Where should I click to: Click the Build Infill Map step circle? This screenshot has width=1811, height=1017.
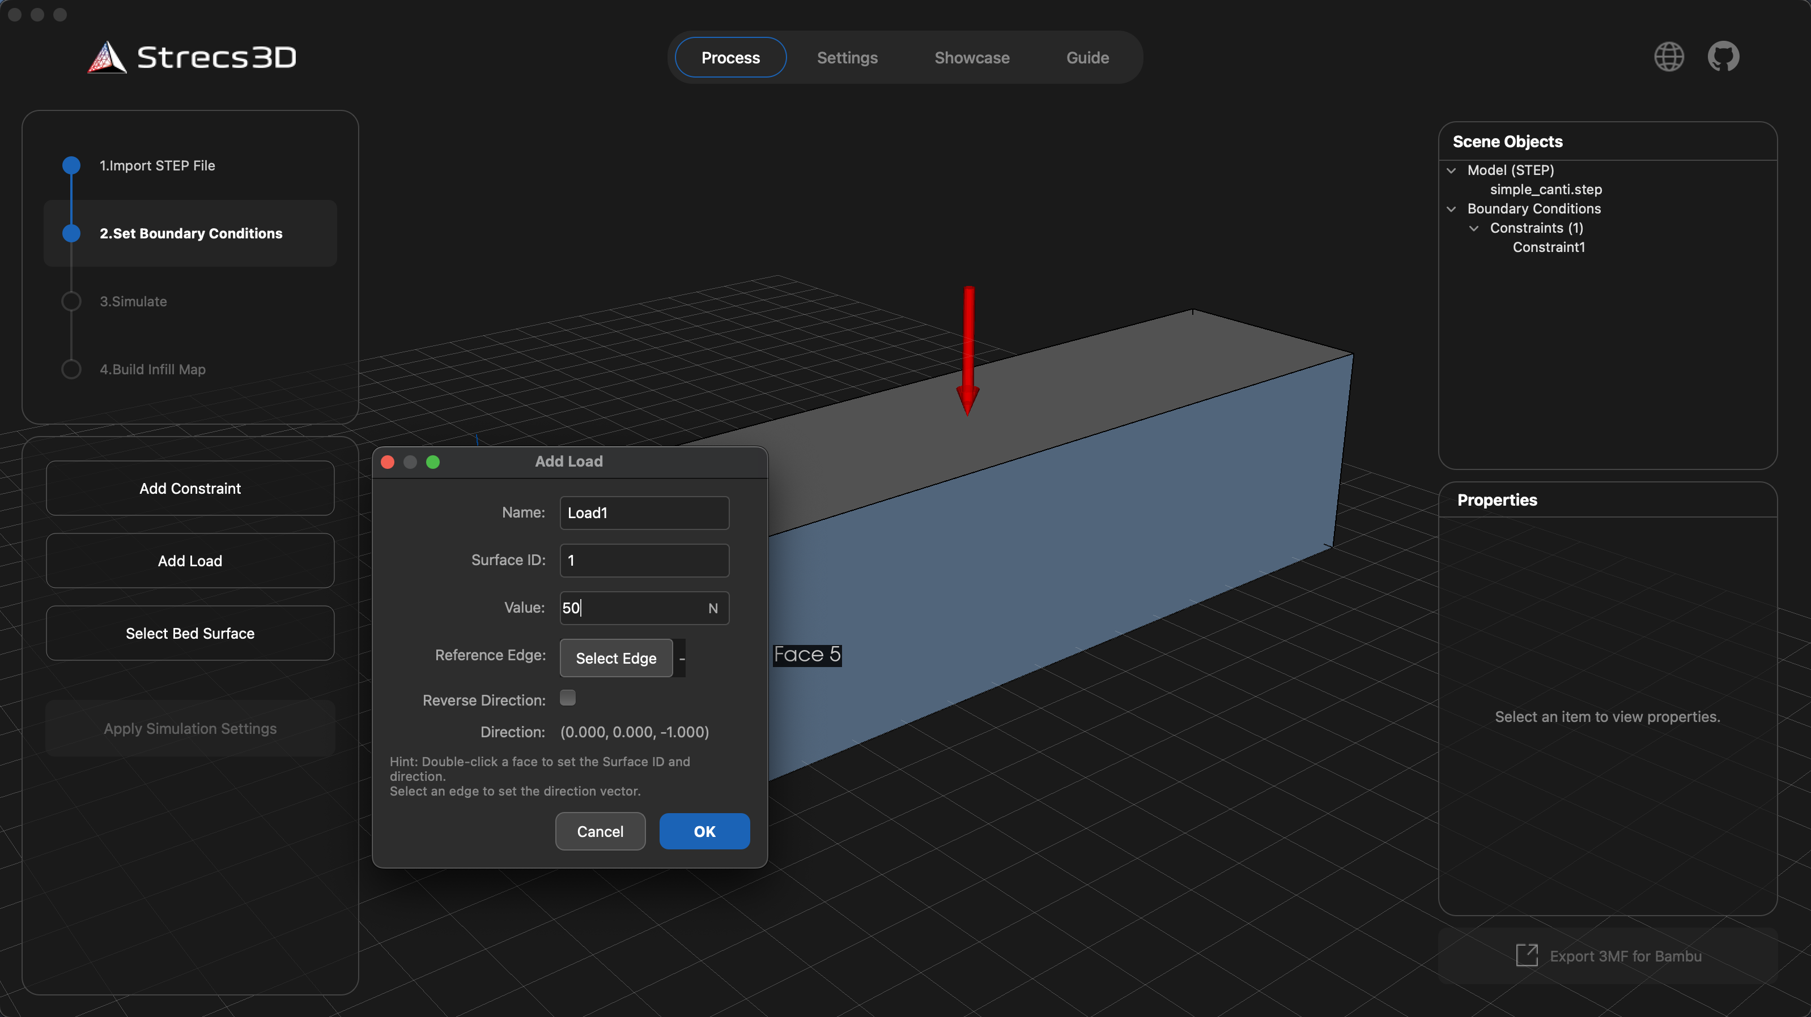point(71,369)
